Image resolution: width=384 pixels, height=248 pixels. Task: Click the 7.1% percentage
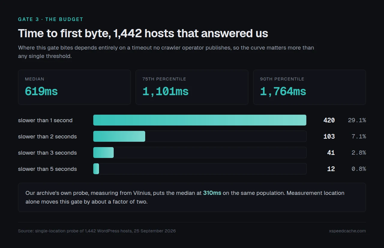point(359,137)
